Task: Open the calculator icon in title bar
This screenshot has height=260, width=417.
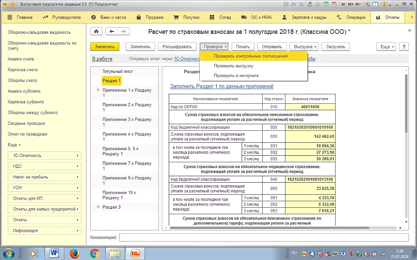Action: (326, 4)
